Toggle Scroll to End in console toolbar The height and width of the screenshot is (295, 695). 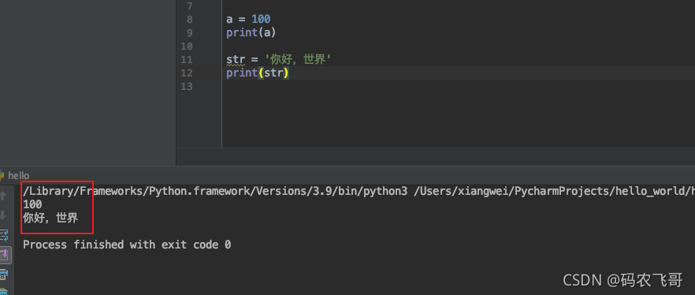click(5, 255)
